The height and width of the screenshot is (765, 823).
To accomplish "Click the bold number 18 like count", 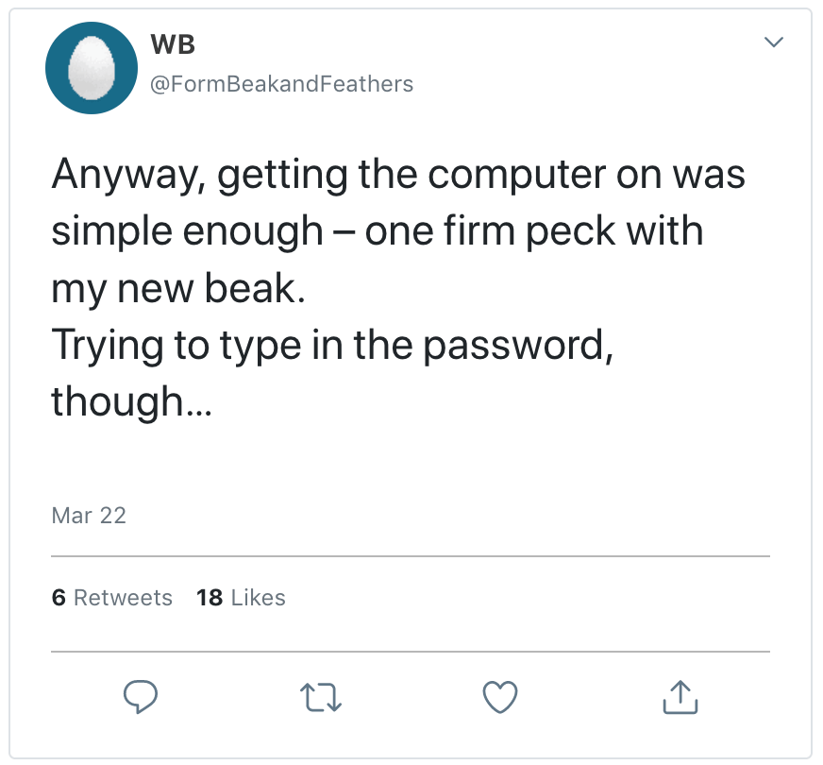I will (x=209, y=598).
